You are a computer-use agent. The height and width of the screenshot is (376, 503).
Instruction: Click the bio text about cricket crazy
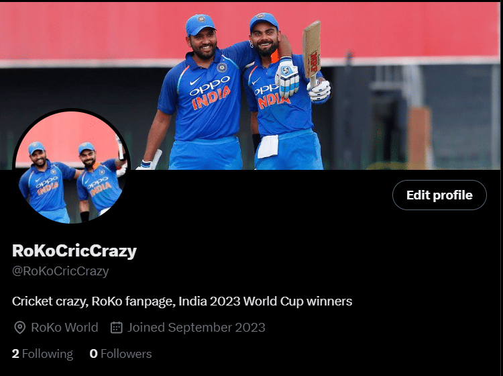coord(182,301)
